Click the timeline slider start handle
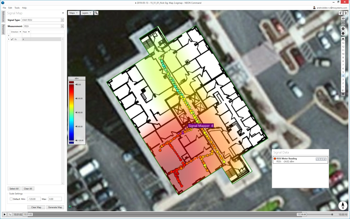 28,214
